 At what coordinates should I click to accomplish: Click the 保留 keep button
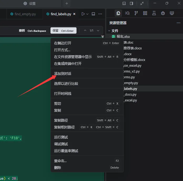coord(63,30)
